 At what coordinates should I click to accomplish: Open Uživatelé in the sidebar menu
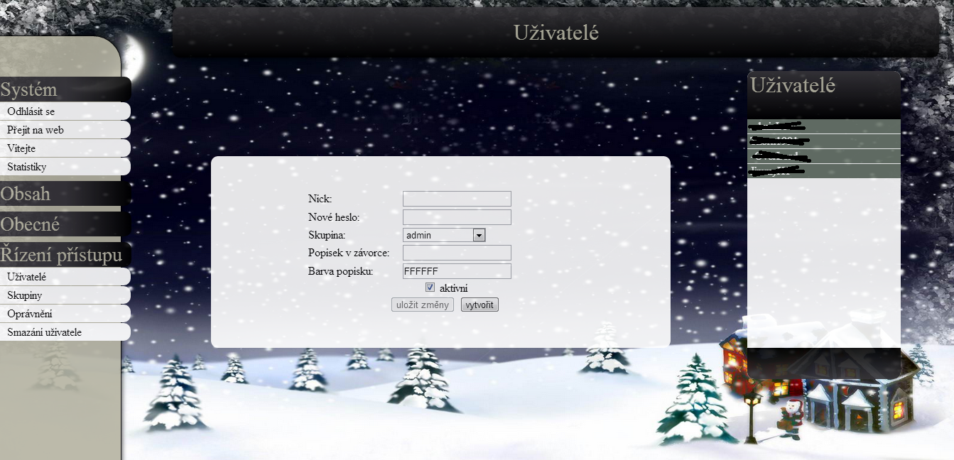(x=27, y=277)
